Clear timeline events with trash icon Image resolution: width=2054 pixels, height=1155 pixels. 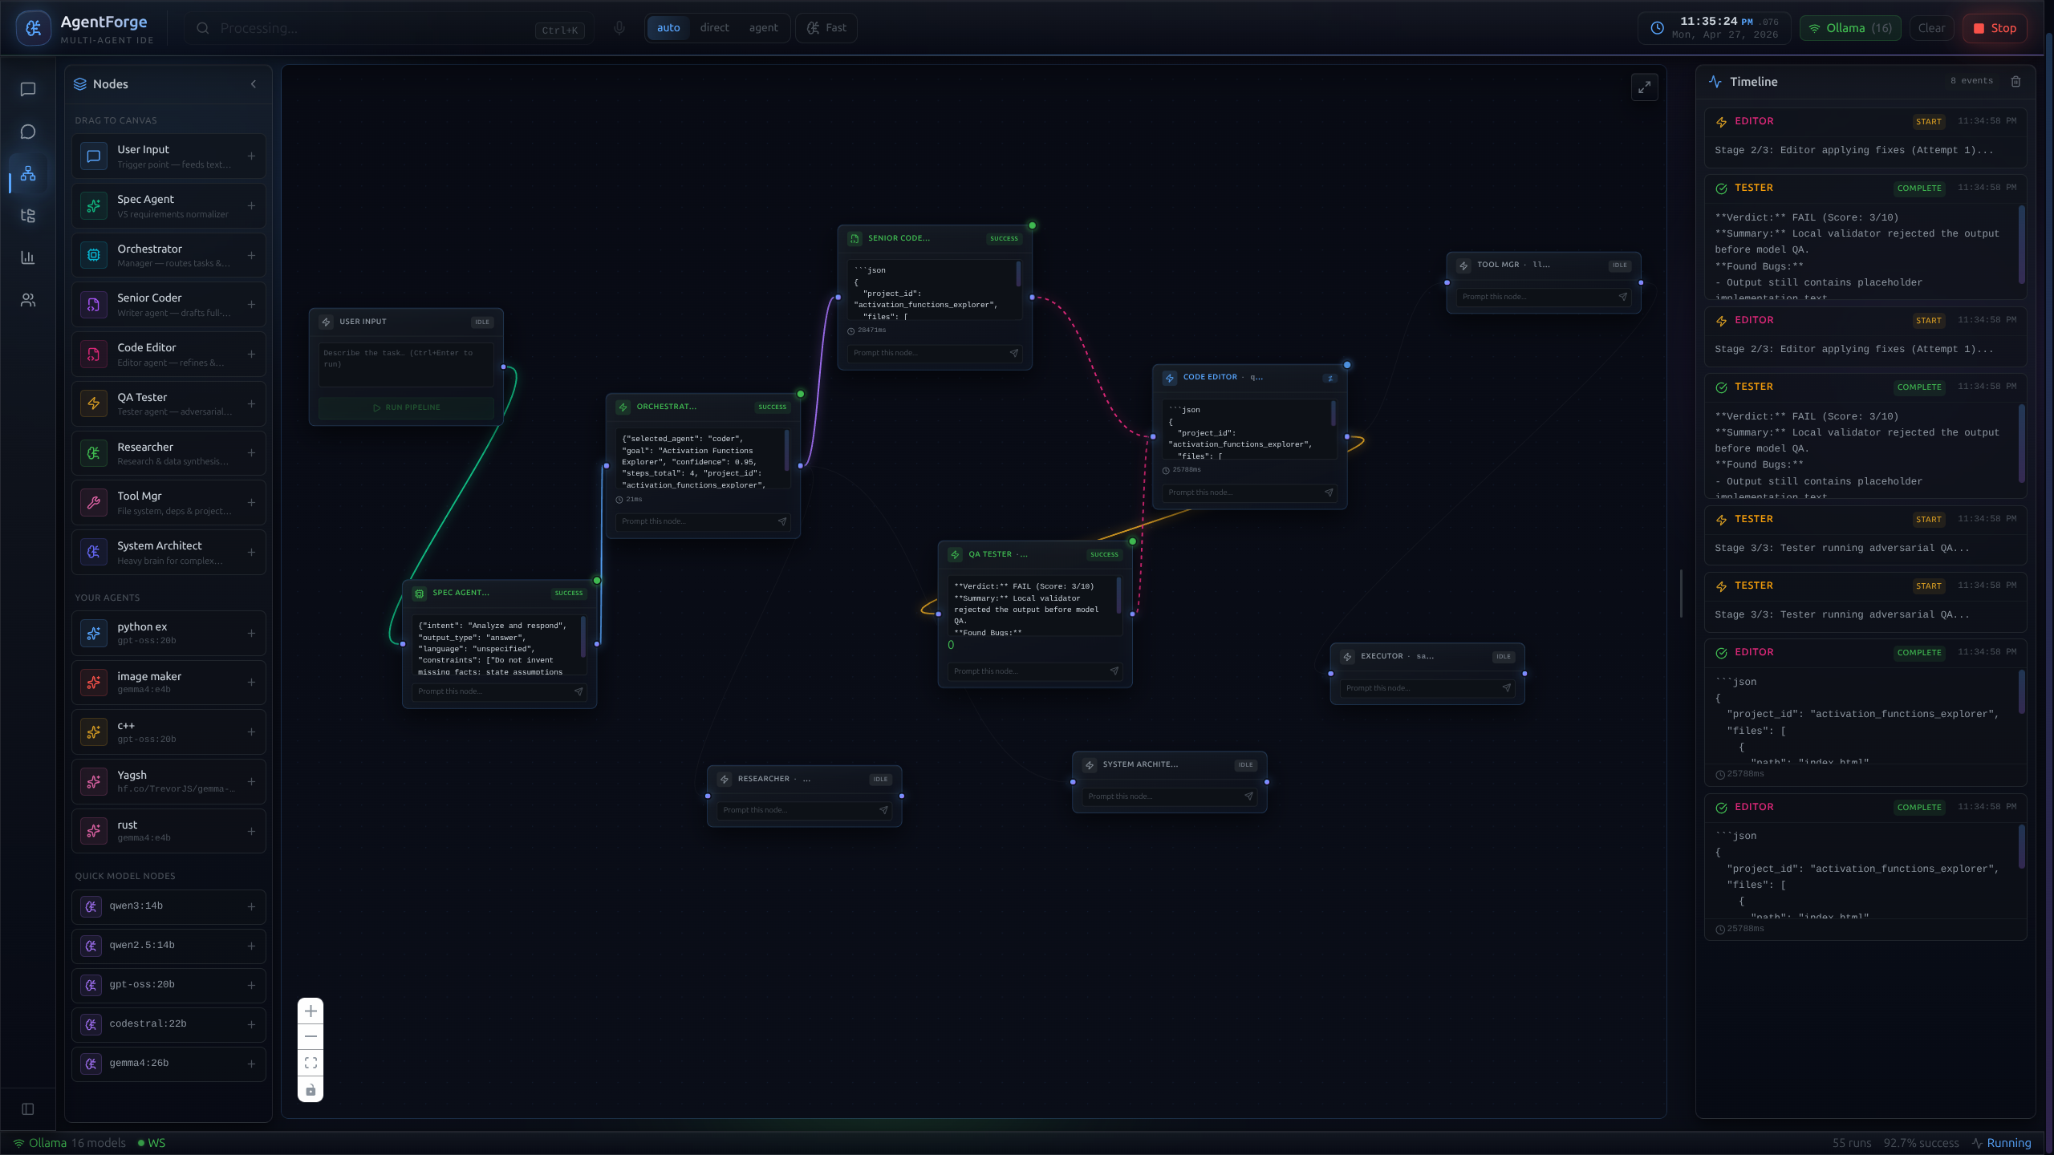pyautogui.click(x=2015, y=81)
